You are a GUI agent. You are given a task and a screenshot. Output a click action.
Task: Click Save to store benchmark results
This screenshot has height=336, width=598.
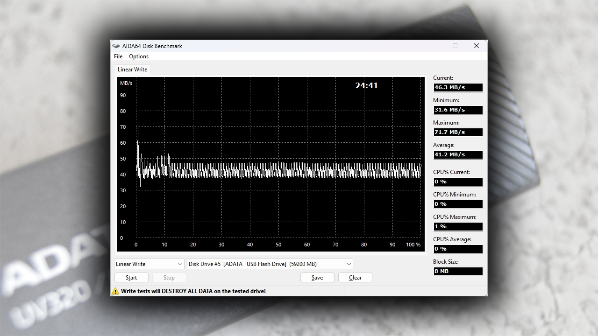pos(317,278)
